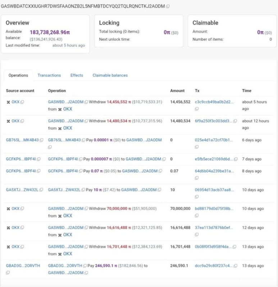Copy the full account address at top

tap(168, 7)
